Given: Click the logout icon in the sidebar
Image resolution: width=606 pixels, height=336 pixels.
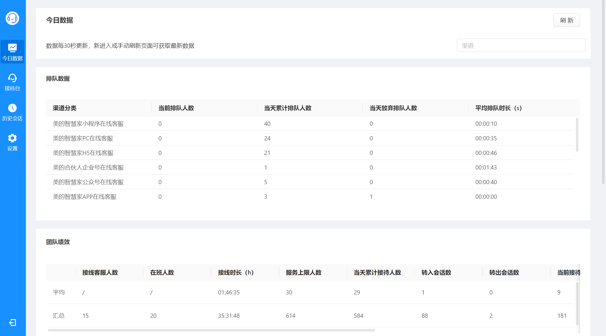Looking at the screenshot, I should (x=12, y=323).
